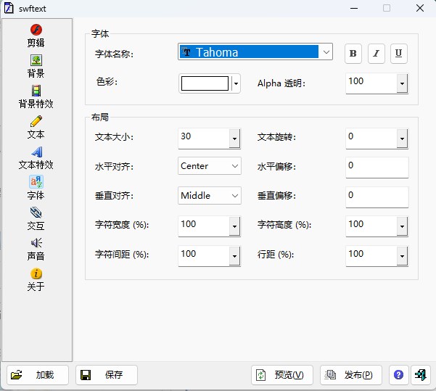Open the 交互 interaction section
436x391 pixels.
click(36, 218)
